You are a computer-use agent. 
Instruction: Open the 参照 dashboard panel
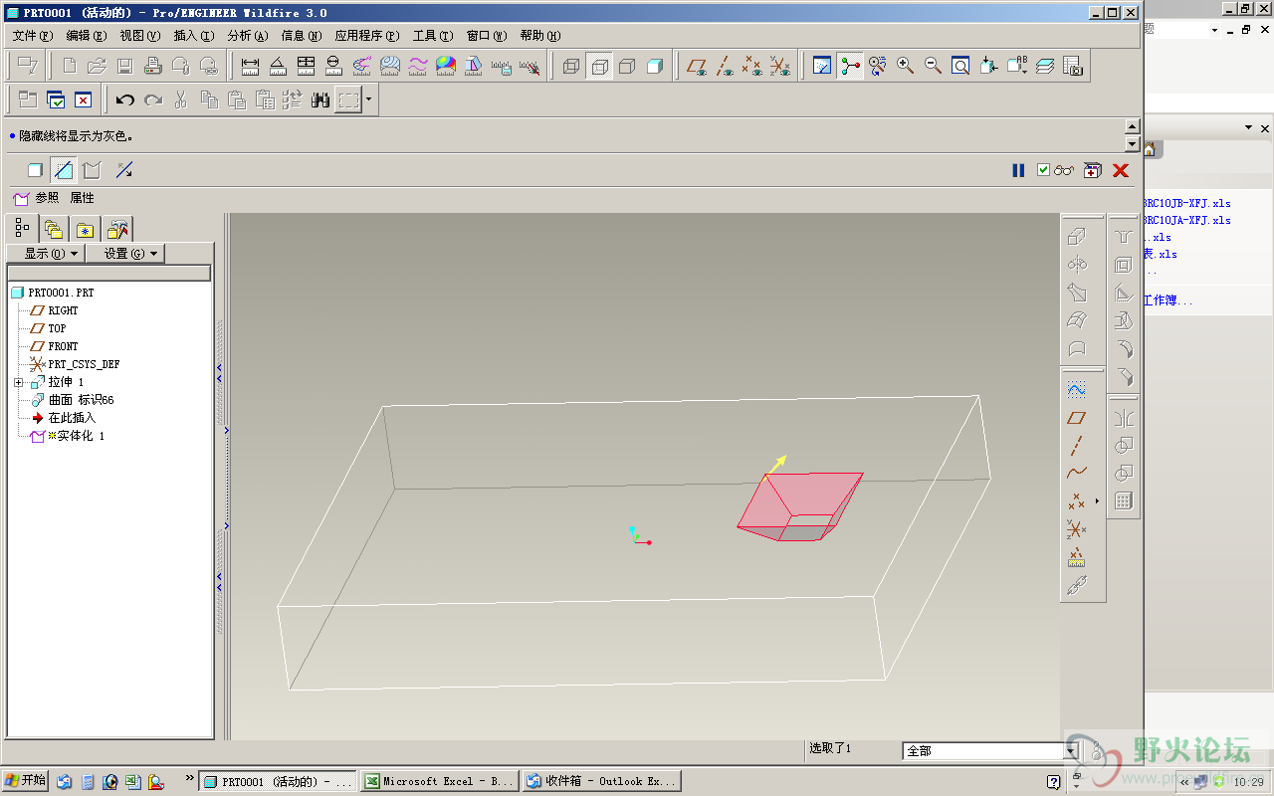47,198
